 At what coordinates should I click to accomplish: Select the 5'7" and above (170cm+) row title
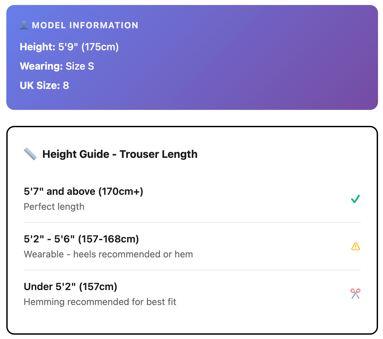tap(83, 191)
